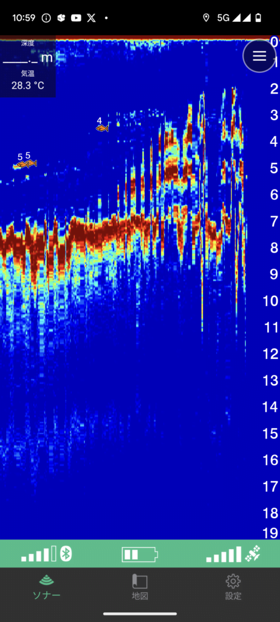Tap the YouTube notification icon in status bar
Viewport: 280px width, 622px height.
coord(76,18)
